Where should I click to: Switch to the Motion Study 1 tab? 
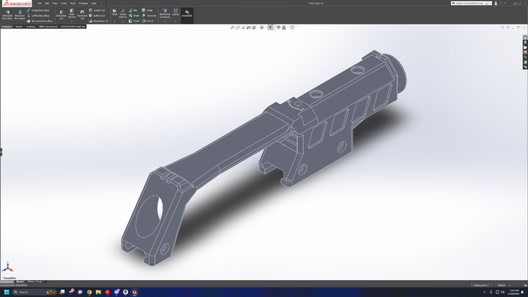tap(36, 281)
